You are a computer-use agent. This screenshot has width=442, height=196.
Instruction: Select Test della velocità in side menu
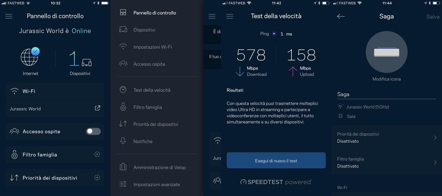pos(152,90)
